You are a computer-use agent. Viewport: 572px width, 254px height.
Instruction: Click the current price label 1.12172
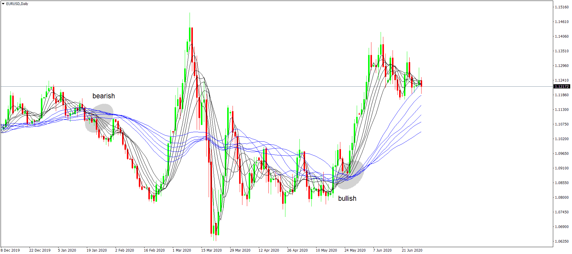tap(562, 87)
